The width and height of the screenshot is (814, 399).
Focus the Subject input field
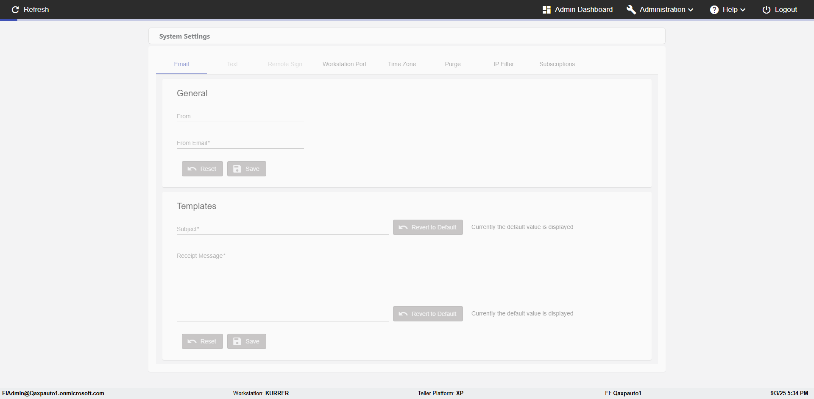click(x=283, y=229)
